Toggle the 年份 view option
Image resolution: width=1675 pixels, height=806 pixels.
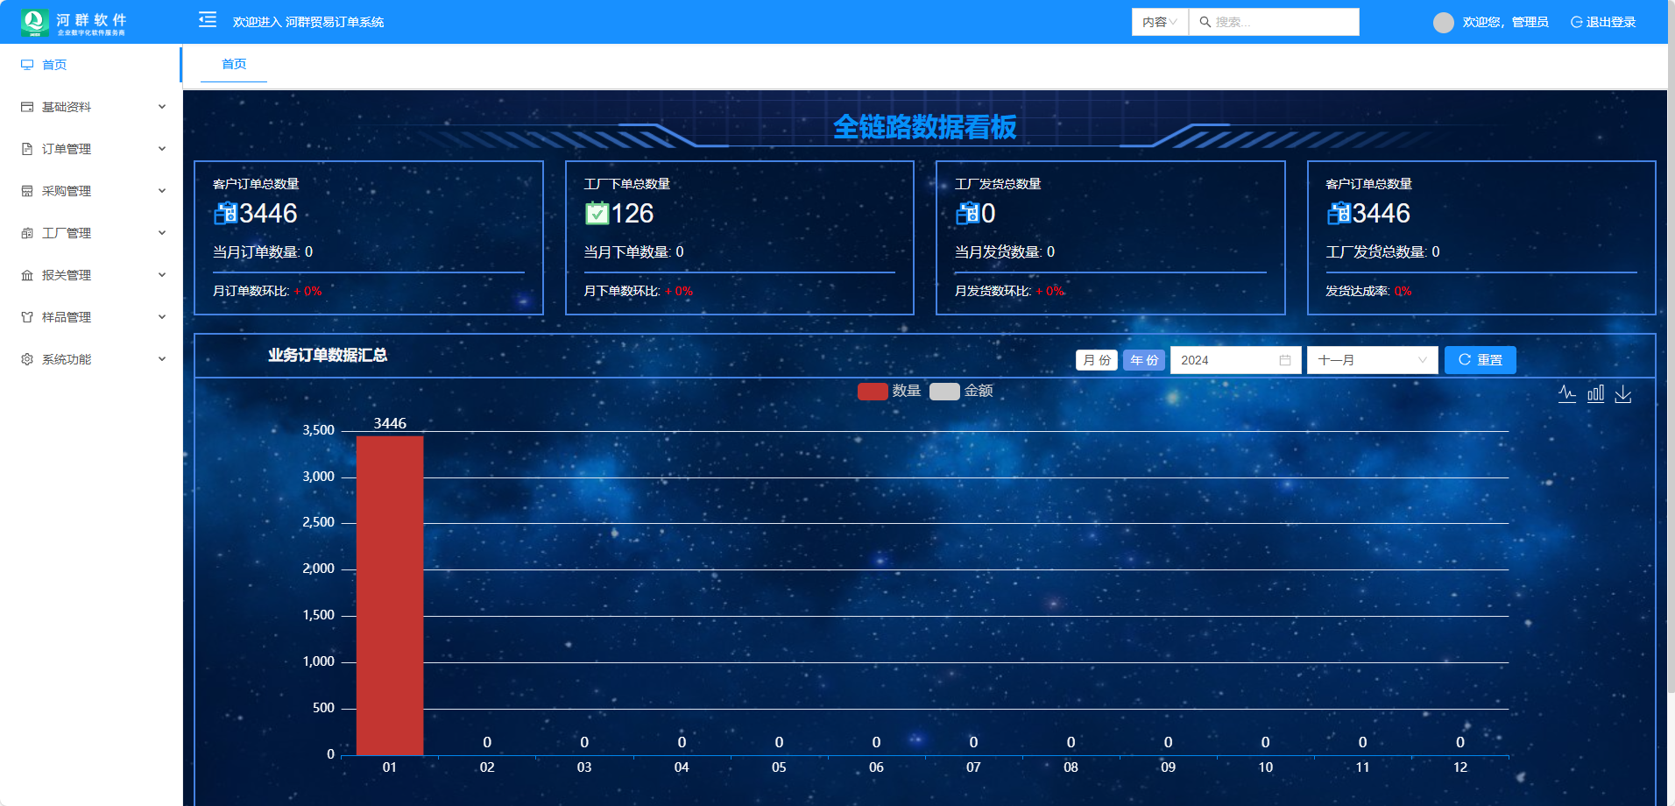[1144, 360]
